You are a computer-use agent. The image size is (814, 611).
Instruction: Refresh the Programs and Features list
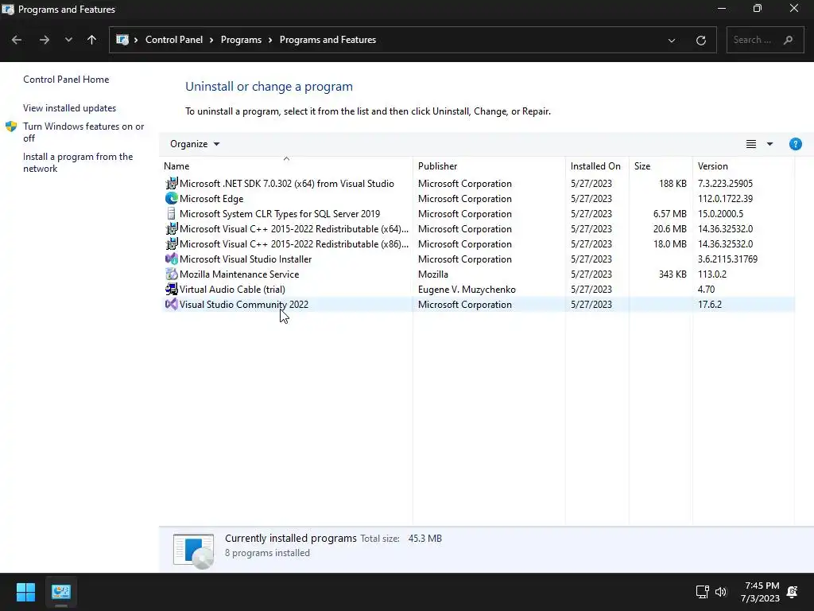(x=701, y=40)
